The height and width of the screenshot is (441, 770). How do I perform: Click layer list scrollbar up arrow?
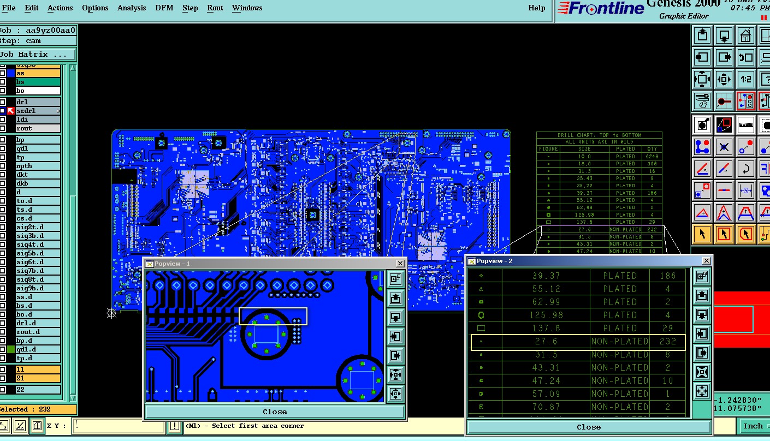click(74, 68)
